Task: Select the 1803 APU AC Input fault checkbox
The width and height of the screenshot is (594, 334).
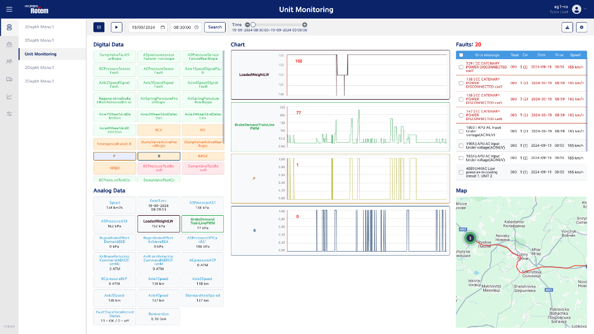Action: (x=461, y=130)
